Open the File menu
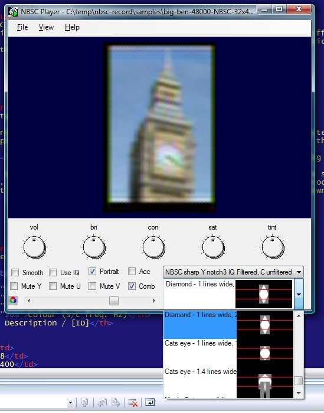Viewport: 324px width, 413px height. coord(22,27)
